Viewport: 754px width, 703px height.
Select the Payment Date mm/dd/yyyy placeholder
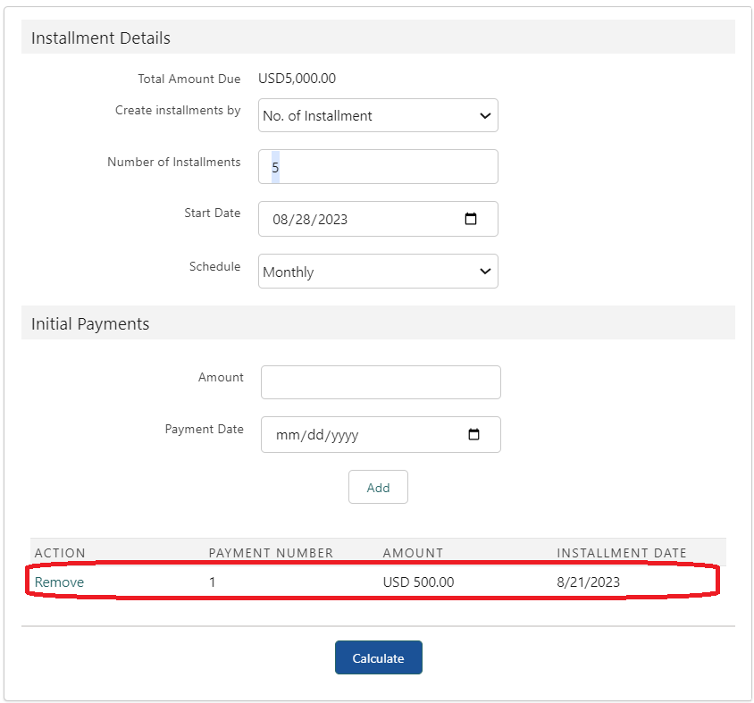coord(317,436)
